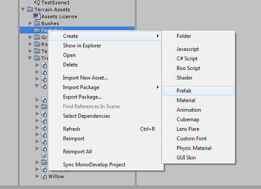This screenshot has height=189, width=261.
Task: Click the Word document icon for Assets License
Action: pyautogui.click(x=37, y=17)
